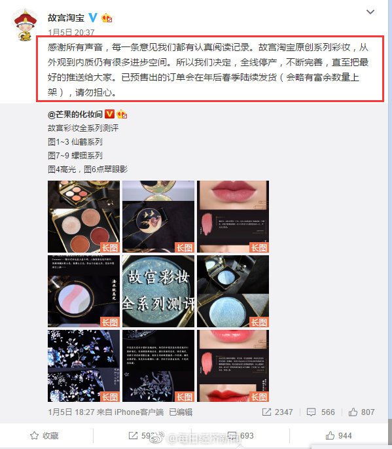Click the 1月5日 20:37 post timestamp

point(71,32)
